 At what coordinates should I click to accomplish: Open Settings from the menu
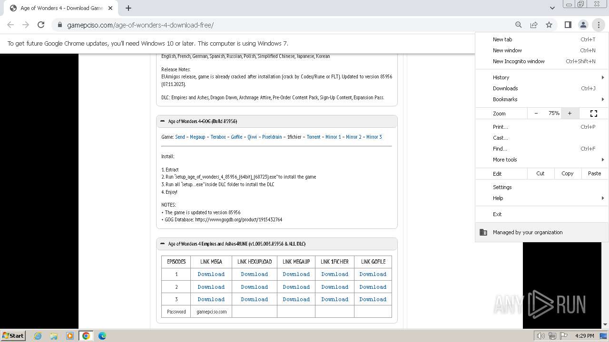pyautogui.click(x=542, y=187)
